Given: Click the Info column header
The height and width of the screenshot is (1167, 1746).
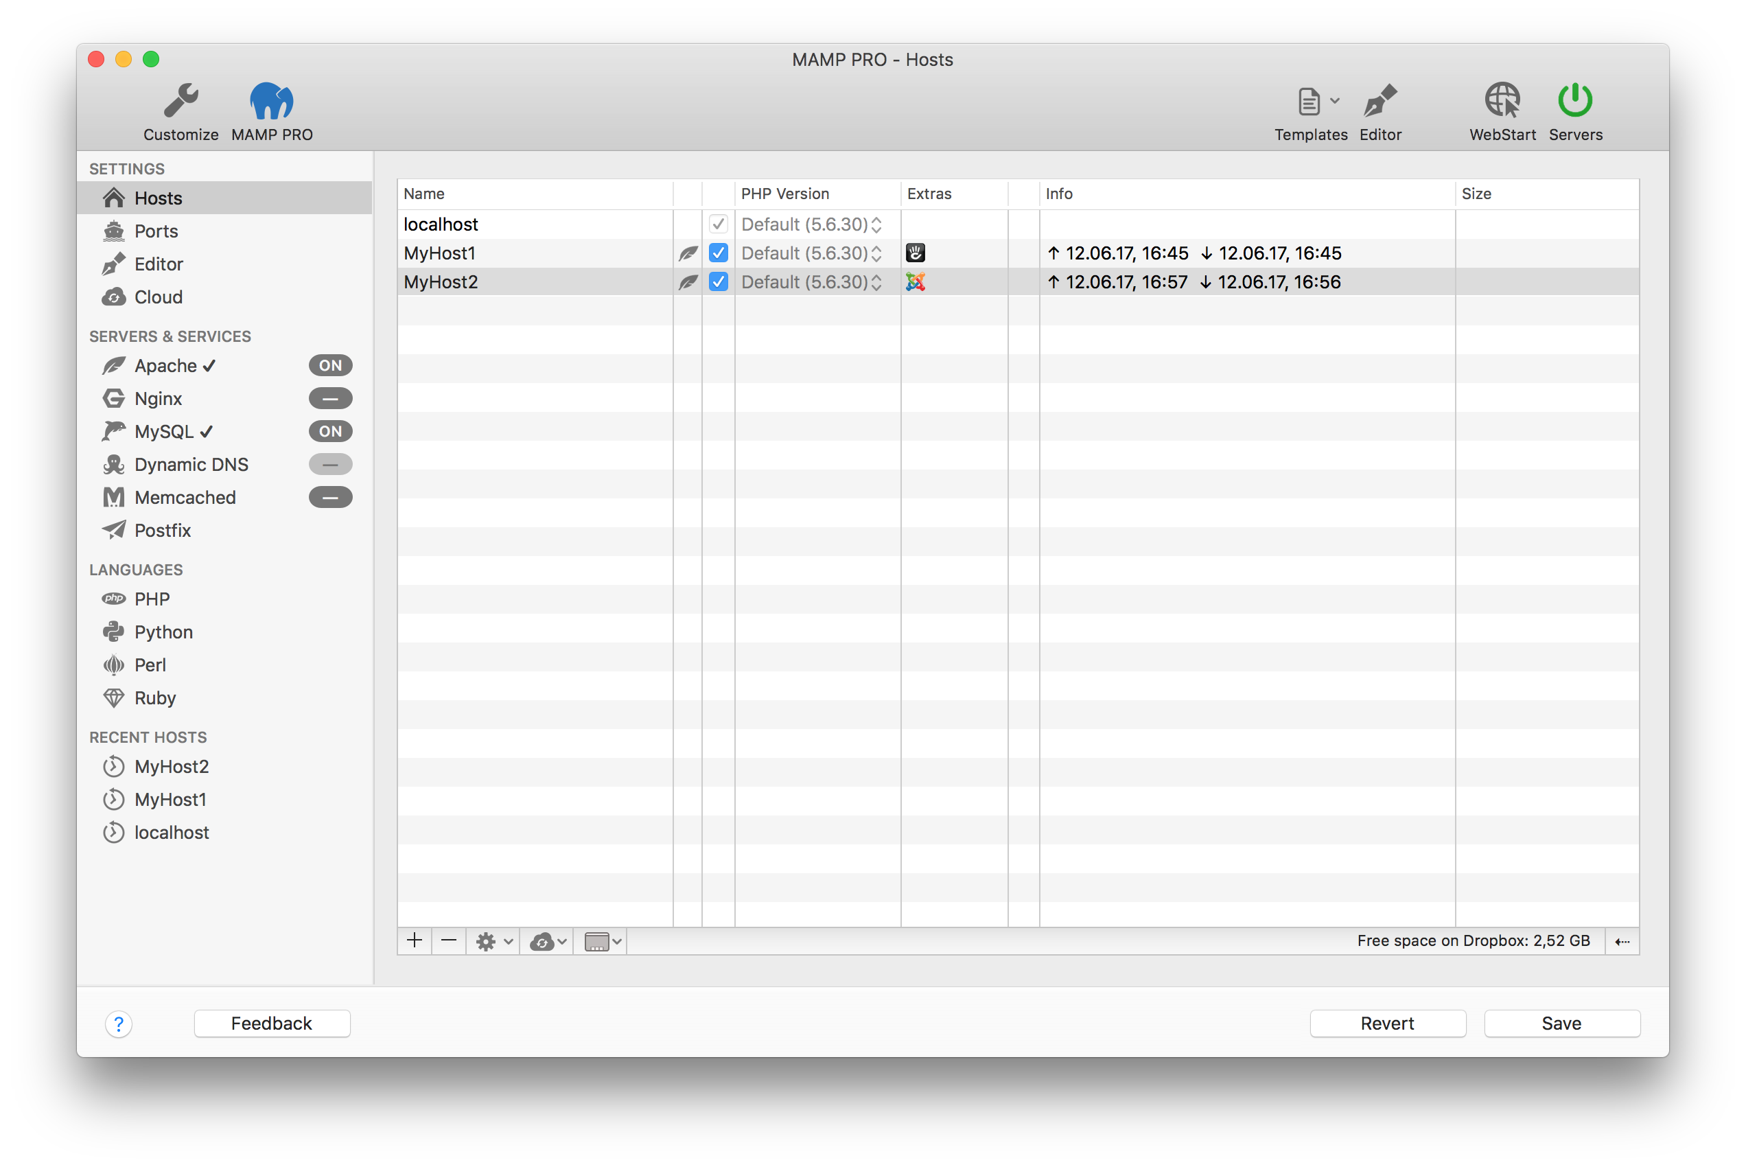Looking at the screenshot, I should (1247, 194).
